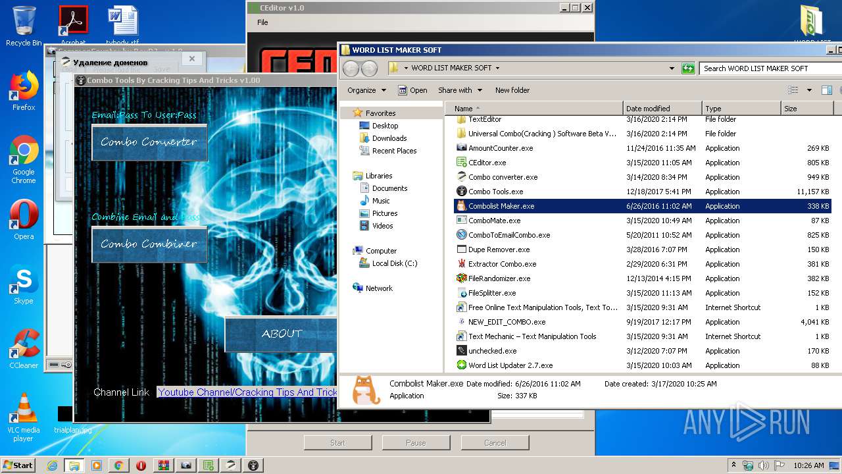This screenshot has width=842, height=474.
Task: Open the Organize menu in Explorer
Action: click(366, 90)
